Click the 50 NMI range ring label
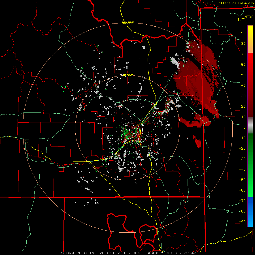Image resolution: width=255 pixels, height=255 pixels. 127,75
